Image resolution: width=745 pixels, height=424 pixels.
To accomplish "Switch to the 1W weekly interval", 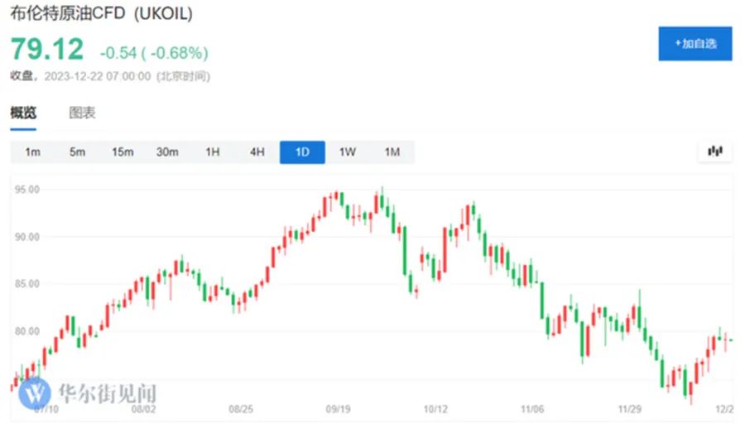I will tap(348, 152).
